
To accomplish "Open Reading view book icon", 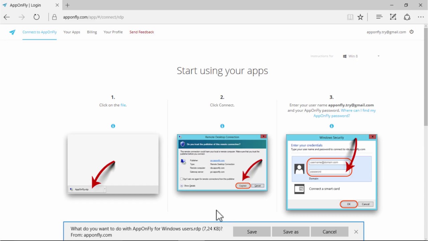I will pos(350,17).
